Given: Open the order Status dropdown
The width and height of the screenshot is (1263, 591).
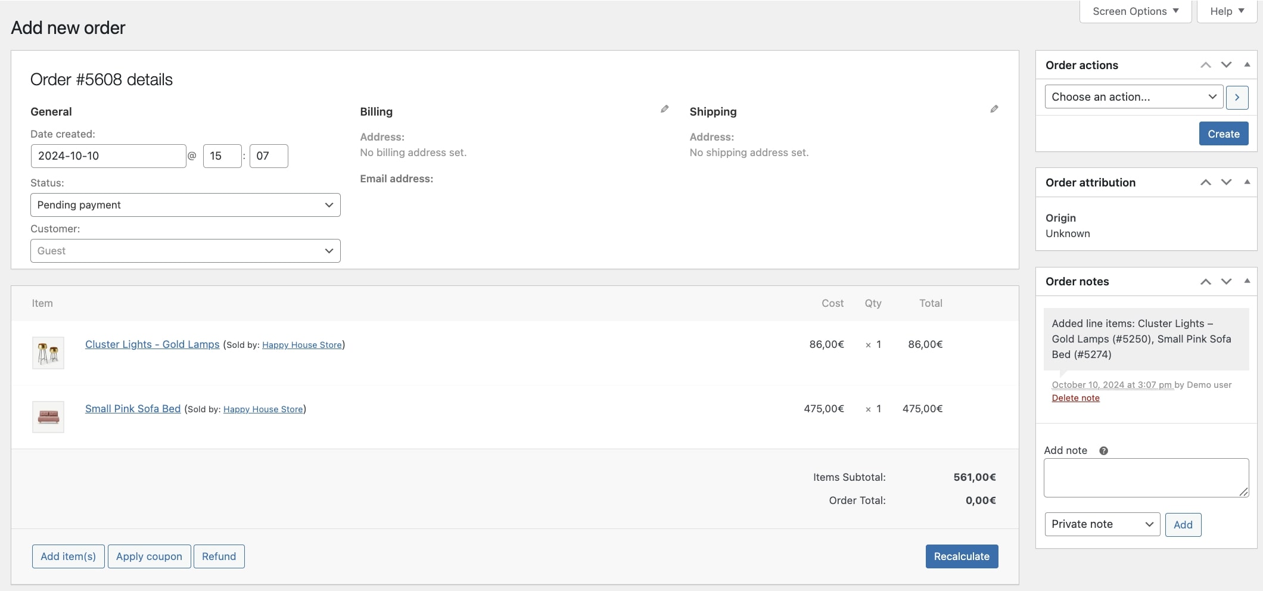Looking at the screenshot, I should (185, 205).
